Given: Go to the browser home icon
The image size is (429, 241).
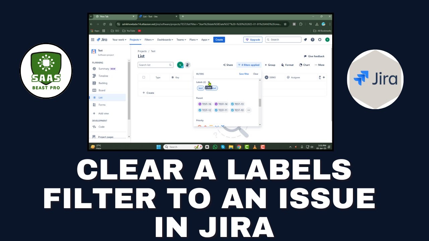Looking at the screenshot, I should [111, 24].
